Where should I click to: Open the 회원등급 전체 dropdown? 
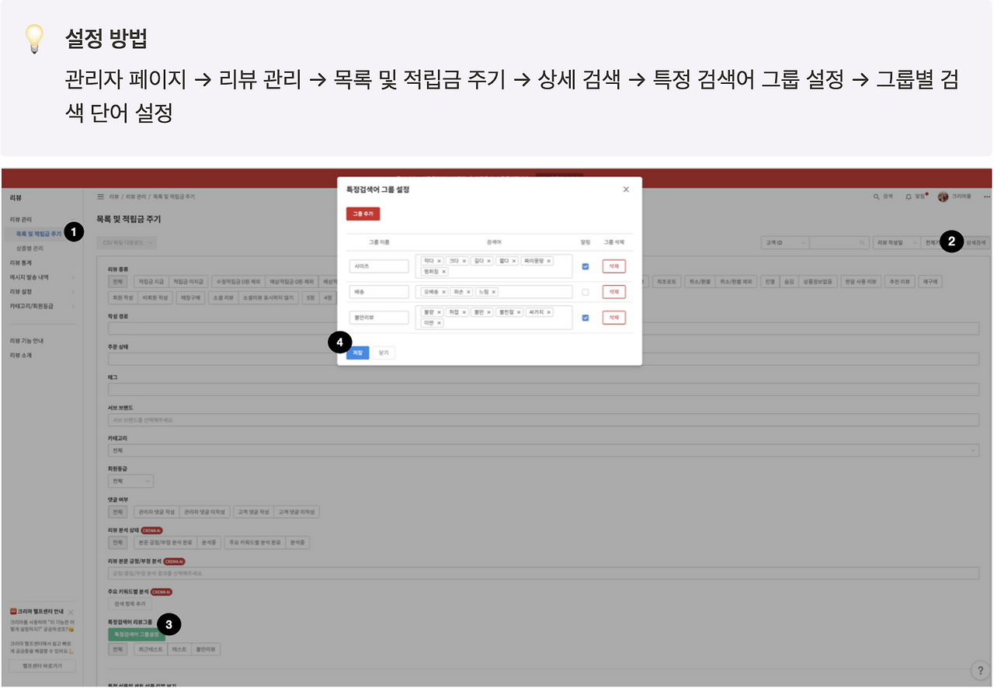[130, 481]
